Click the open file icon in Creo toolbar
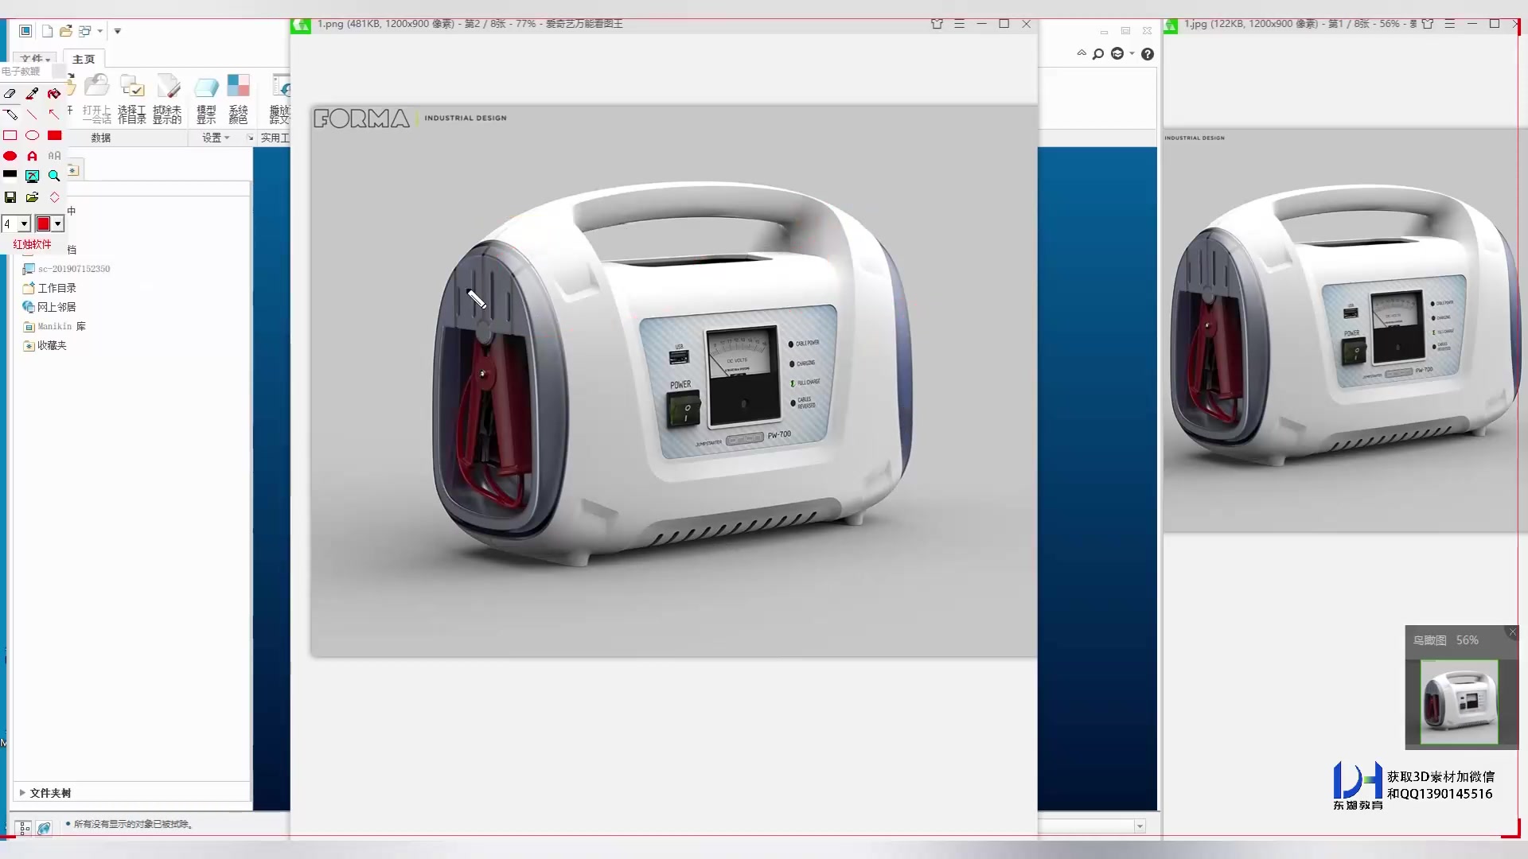This screenshot has width=1528, height=859. 66,31
